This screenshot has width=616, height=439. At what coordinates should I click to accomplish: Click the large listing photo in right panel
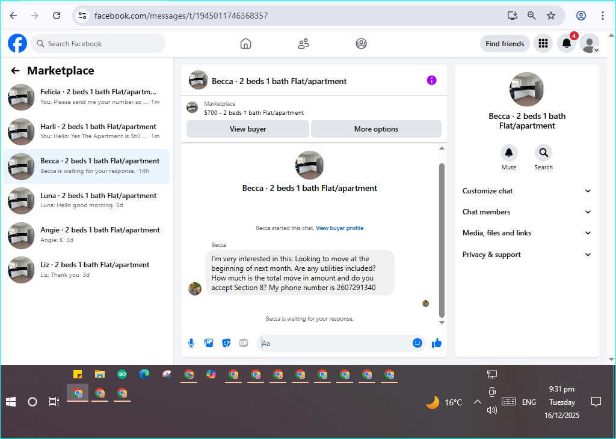[x=526, y=89]
